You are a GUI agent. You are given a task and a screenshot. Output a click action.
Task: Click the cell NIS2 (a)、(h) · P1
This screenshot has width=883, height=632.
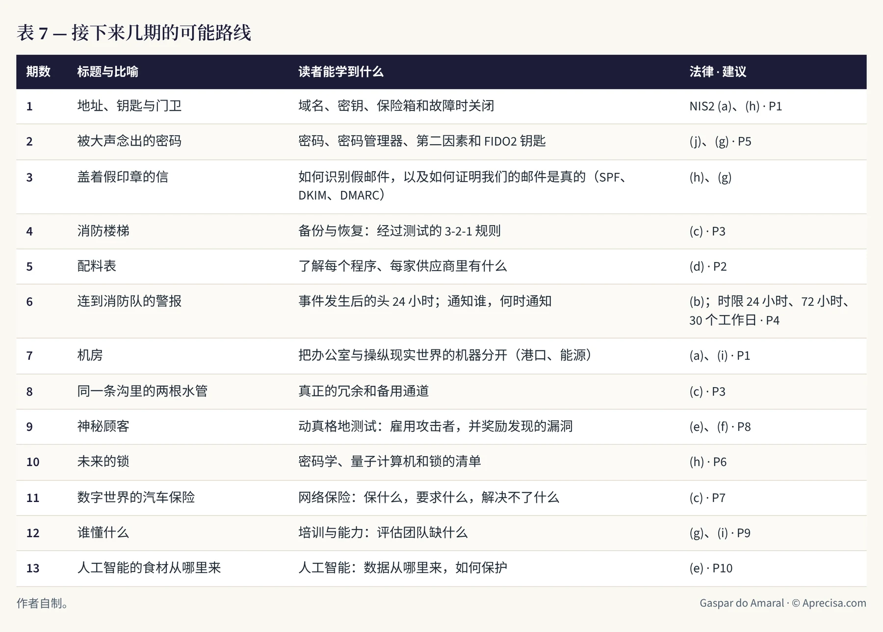pos(735,106)
